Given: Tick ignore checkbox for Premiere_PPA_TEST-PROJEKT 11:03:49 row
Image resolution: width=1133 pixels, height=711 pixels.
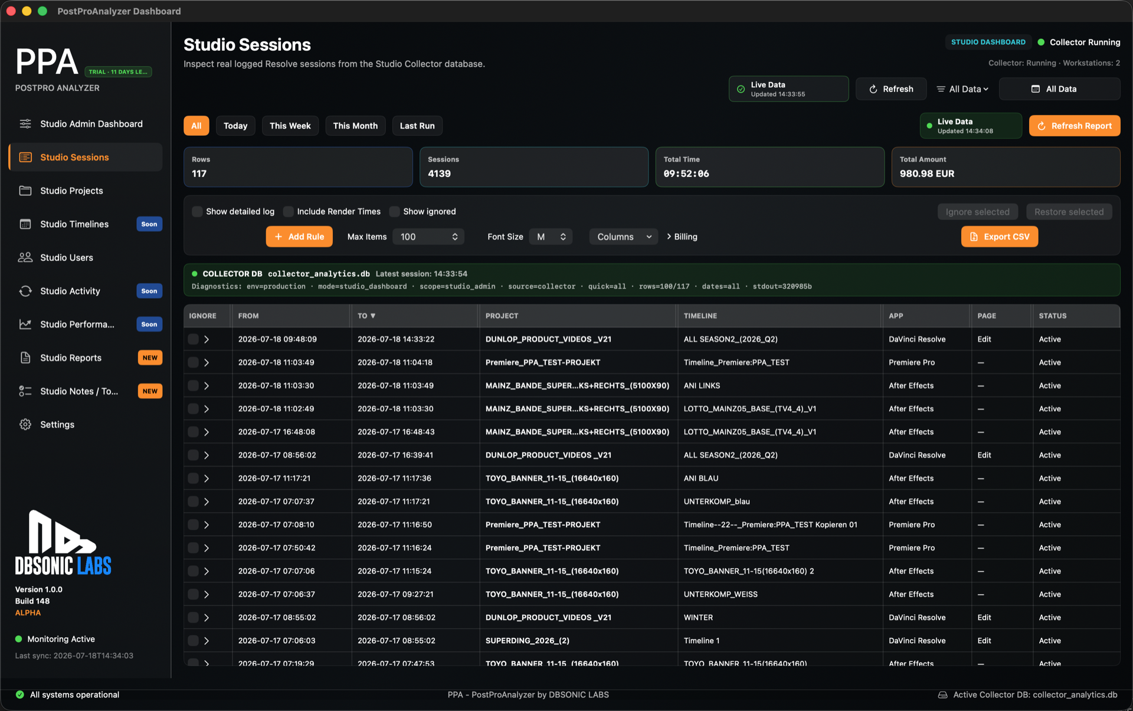Looking at the screenshot, I should [193, 363].
